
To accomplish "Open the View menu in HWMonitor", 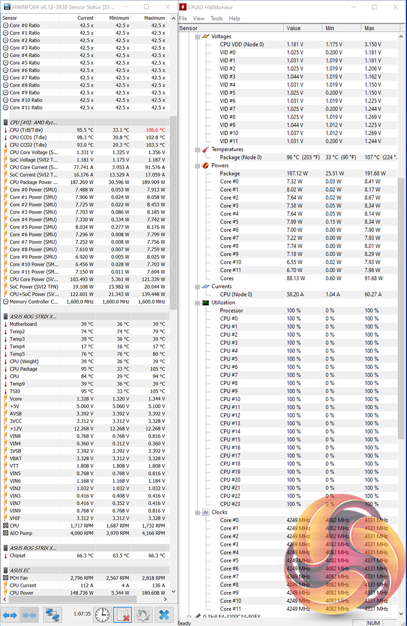I will (x=199, y=18).
